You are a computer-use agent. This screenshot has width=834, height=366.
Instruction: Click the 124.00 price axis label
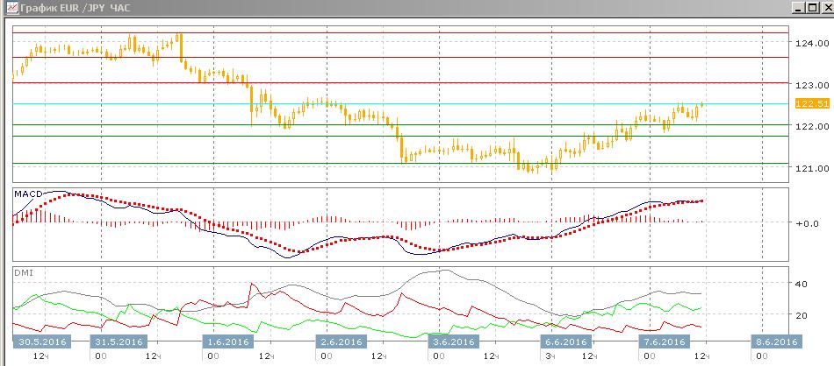click(x=812, y=42)
